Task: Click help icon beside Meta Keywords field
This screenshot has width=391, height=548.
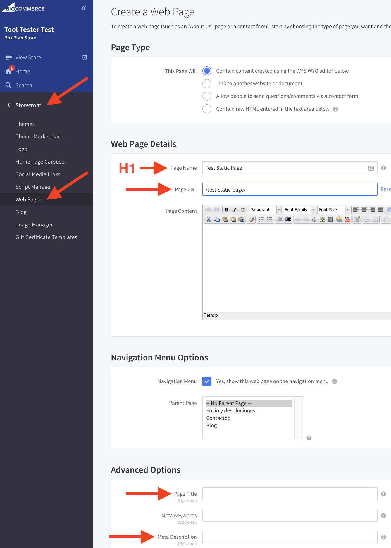Action: [383, 516]
